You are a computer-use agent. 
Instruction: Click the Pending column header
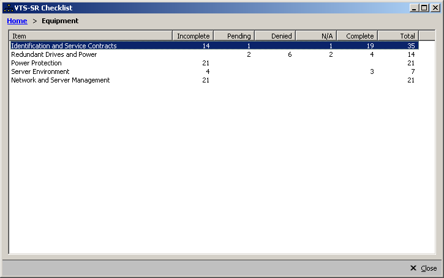pos(234,36)
